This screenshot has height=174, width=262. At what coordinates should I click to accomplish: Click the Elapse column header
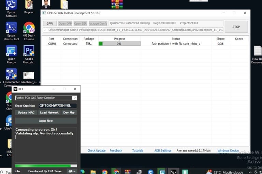pyautogui.click(x=220, y=39)
